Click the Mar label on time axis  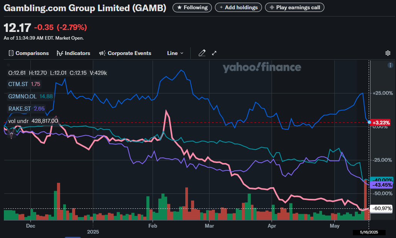point(210,226)
